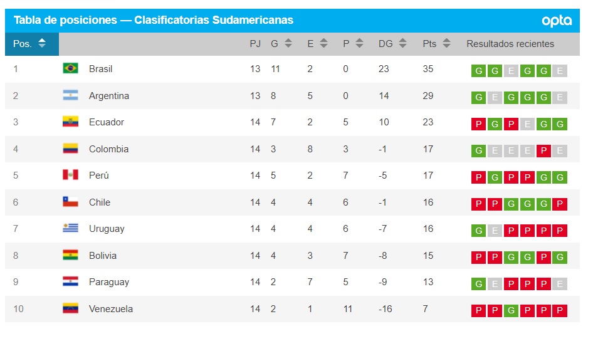Sort by G wins column arrows

coord(288,43)
